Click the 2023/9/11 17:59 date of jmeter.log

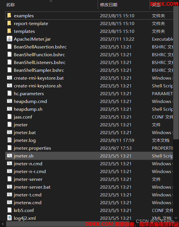[117, 140]
